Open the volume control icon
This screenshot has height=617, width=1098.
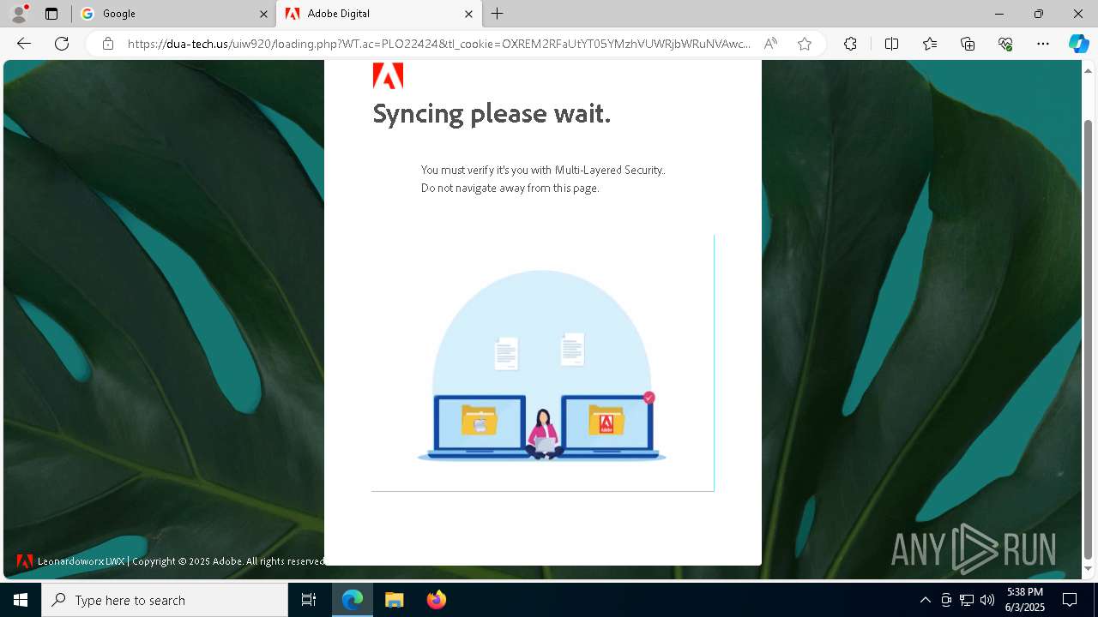coord(987,600)
